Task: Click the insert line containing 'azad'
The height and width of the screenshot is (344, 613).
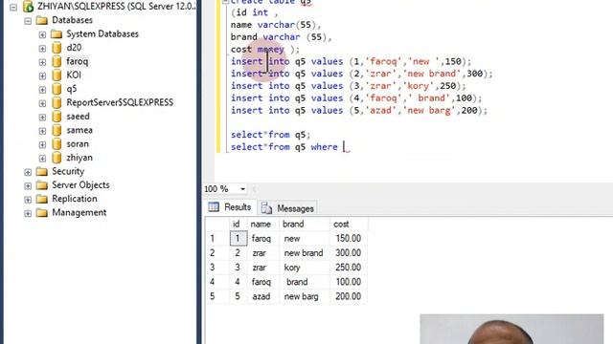Action: tap(359, 111)
